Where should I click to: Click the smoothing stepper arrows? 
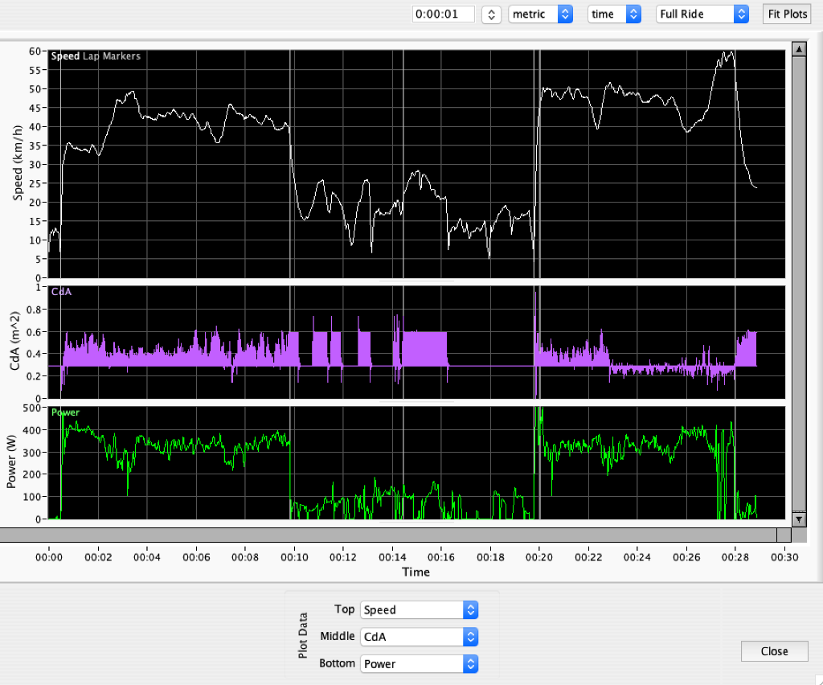click(491, 14)
